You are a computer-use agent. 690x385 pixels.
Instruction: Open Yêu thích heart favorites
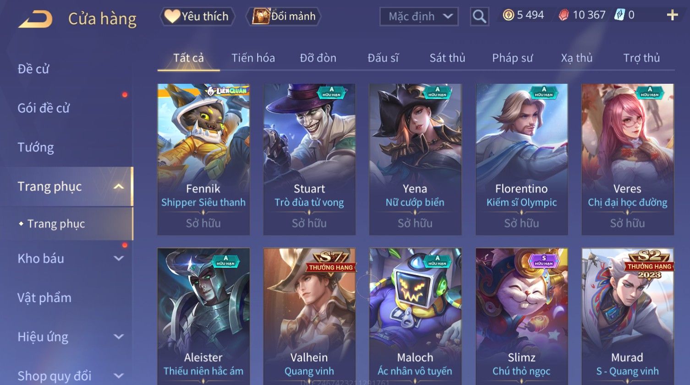click(197, 16)
